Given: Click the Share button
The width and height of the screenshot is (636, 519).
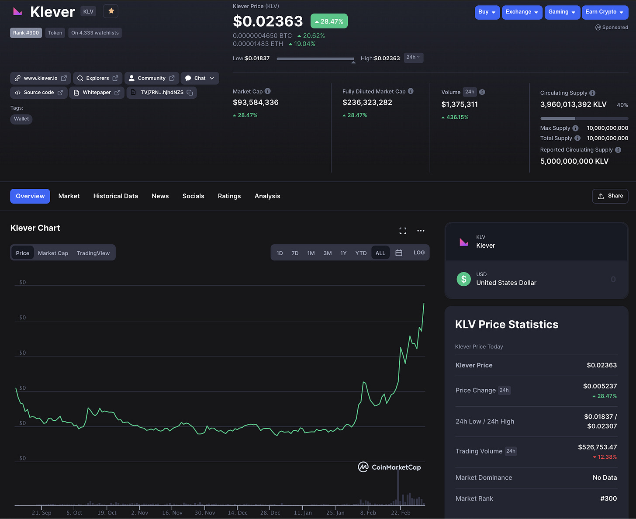Looking at the screenshot, I should tap(610, 196).
